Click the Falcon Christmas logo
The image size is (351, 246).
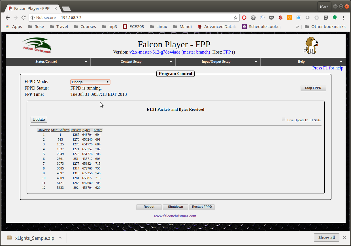coord(37,45)
